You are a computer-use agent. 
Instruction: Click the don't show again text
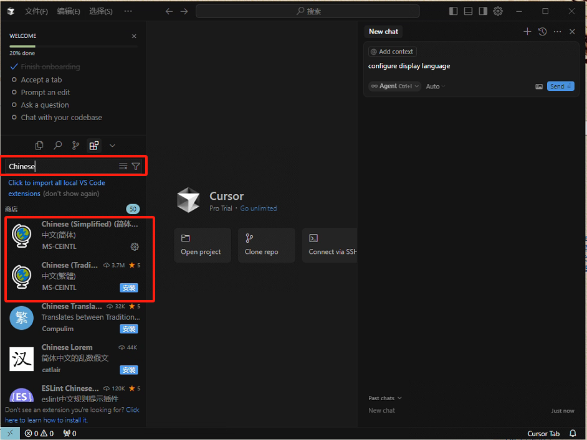[x=71, y=194]
